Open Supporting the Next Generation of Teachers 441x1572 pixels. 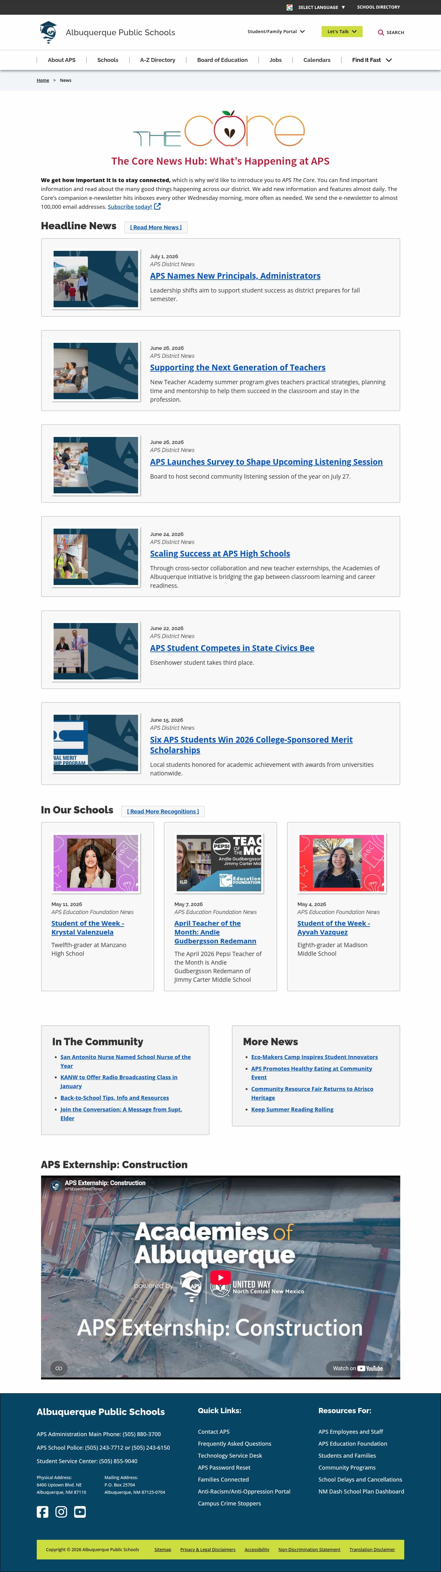coord(238,367)
